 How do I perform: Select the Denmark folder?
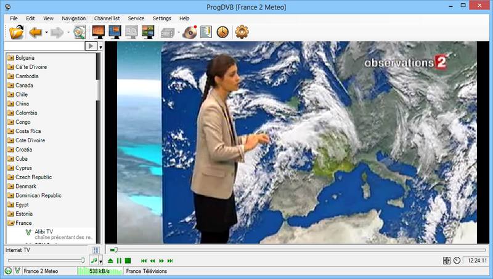pos(26,187)
